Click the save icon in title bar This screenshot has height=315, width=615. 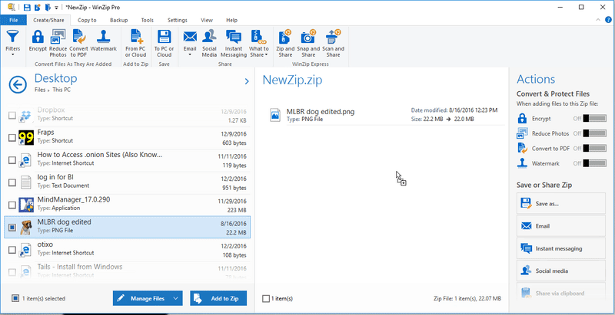pos(27,7)
